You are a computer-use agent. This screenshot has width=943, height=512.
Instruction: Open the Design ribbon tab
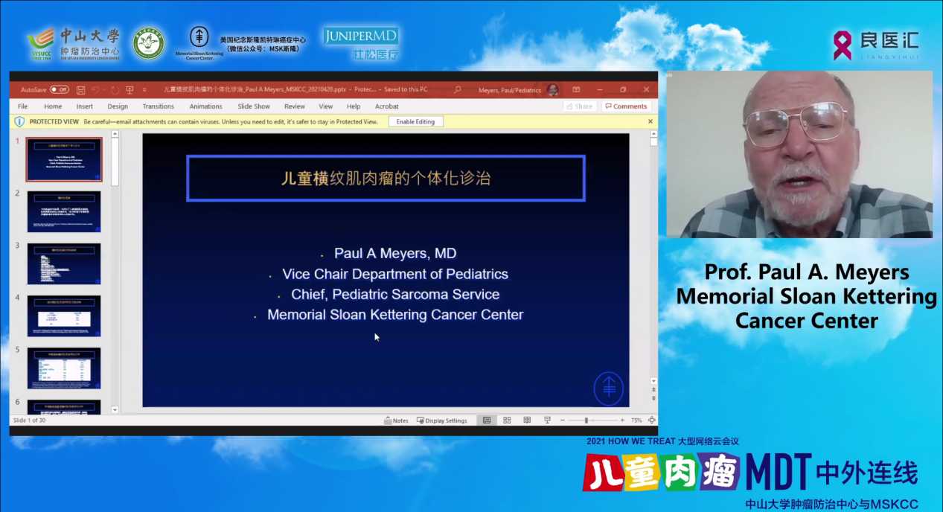(118, 106)
